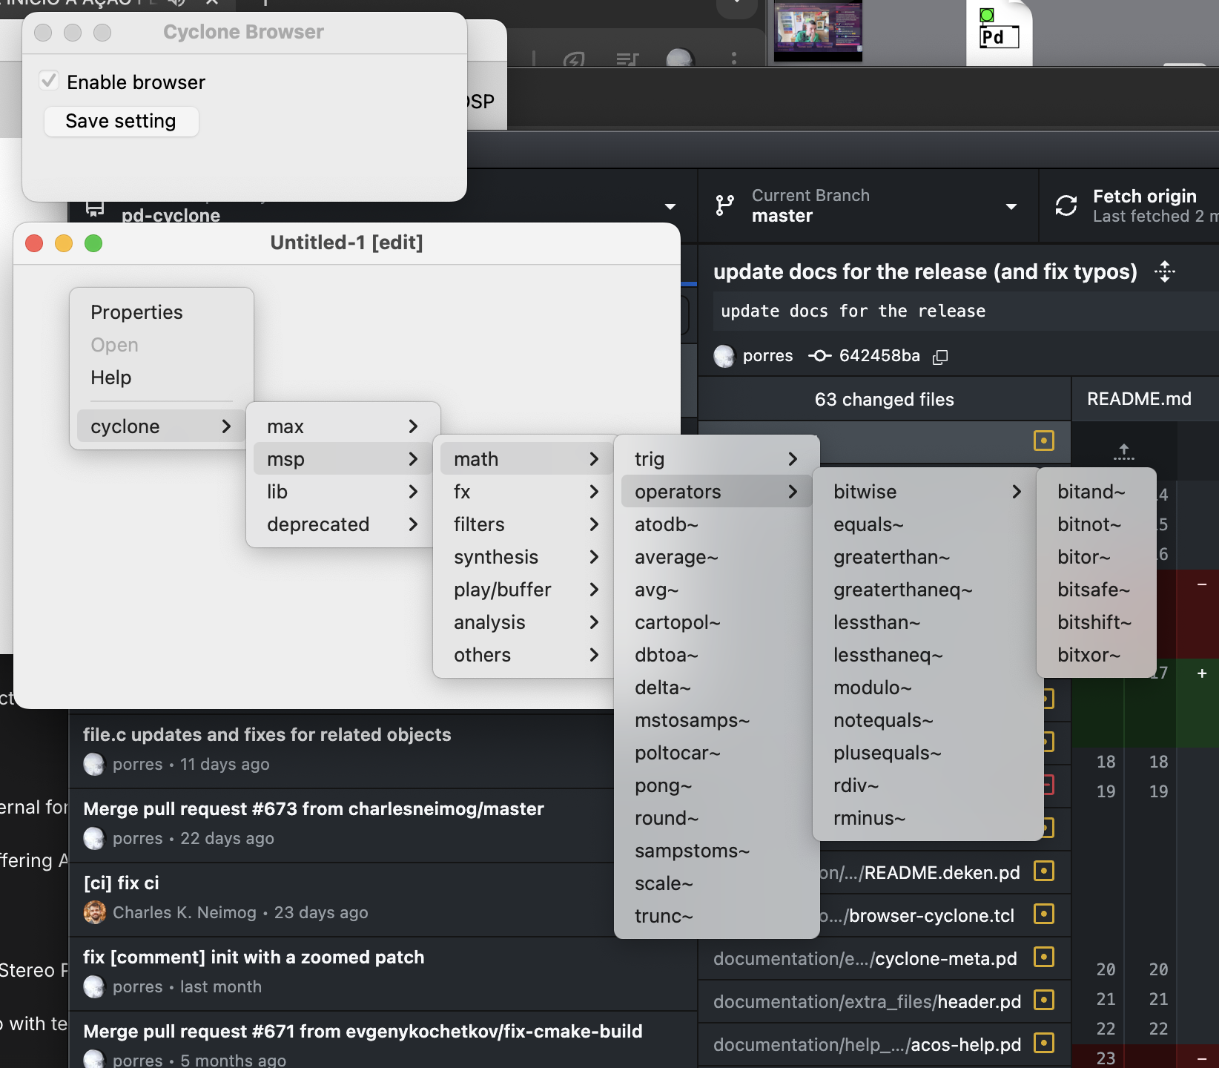Click porres avatar next to the commit hash
The height and width of the screenshot is (1068, 1219).
724,355
